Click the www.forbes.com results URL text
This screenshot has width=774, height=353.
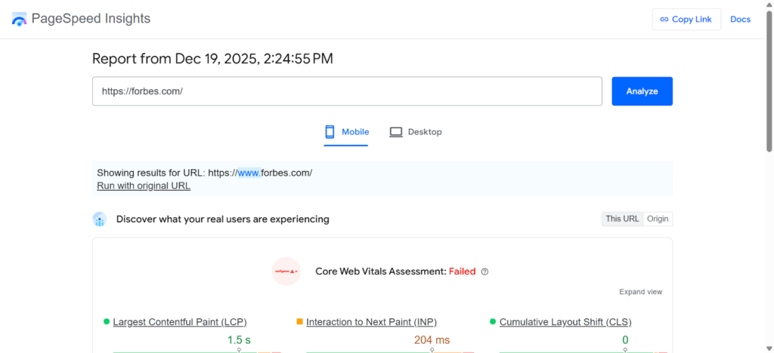click(260, 173)
